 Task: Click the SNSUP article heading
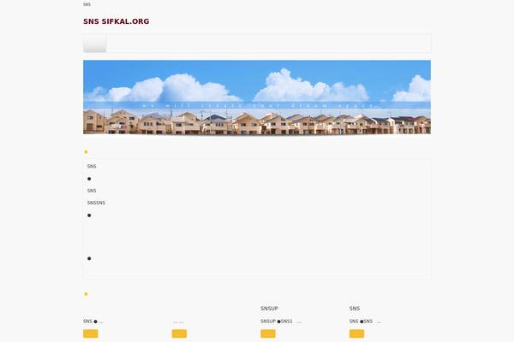coord(269,309)
